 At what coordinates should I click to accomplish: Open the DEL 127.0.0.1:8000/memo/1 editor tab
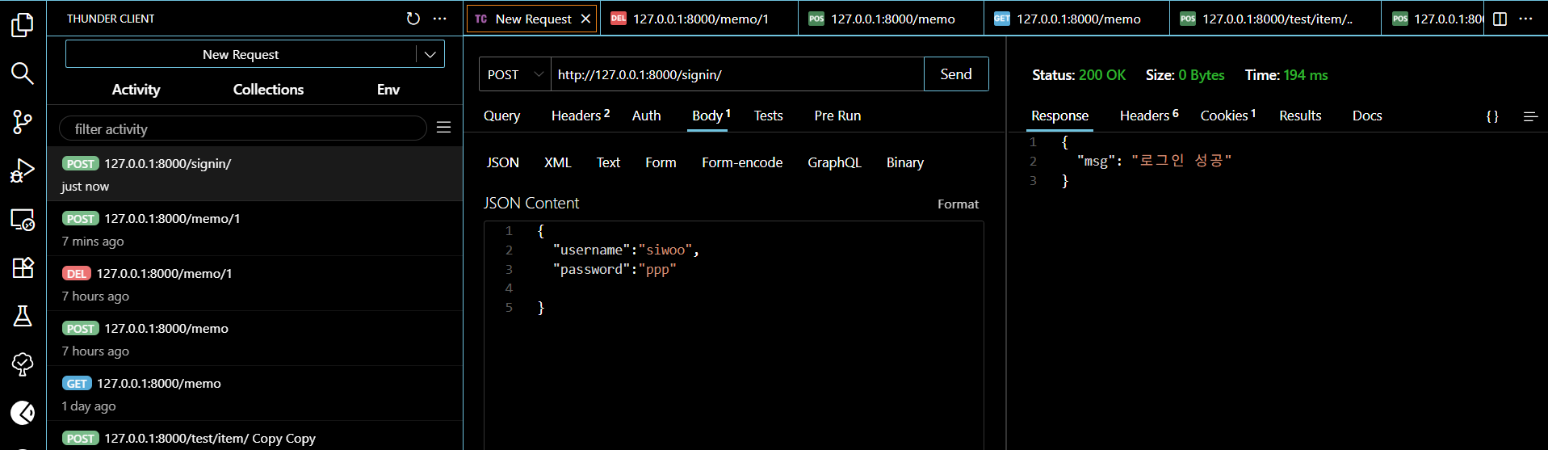(x=699, y=19)
